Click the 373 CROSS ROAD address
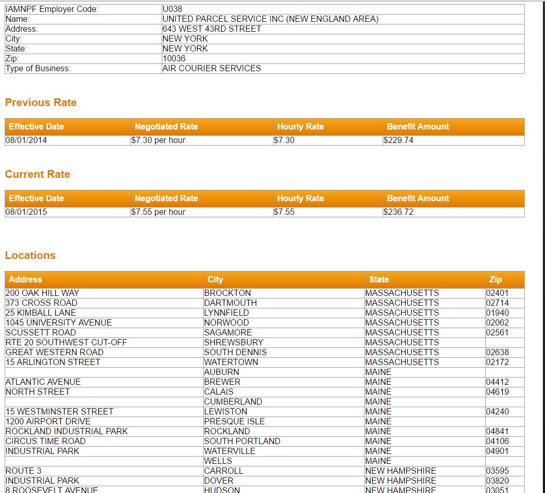Screen dimensions: 545x493 (x=42, y=303)
